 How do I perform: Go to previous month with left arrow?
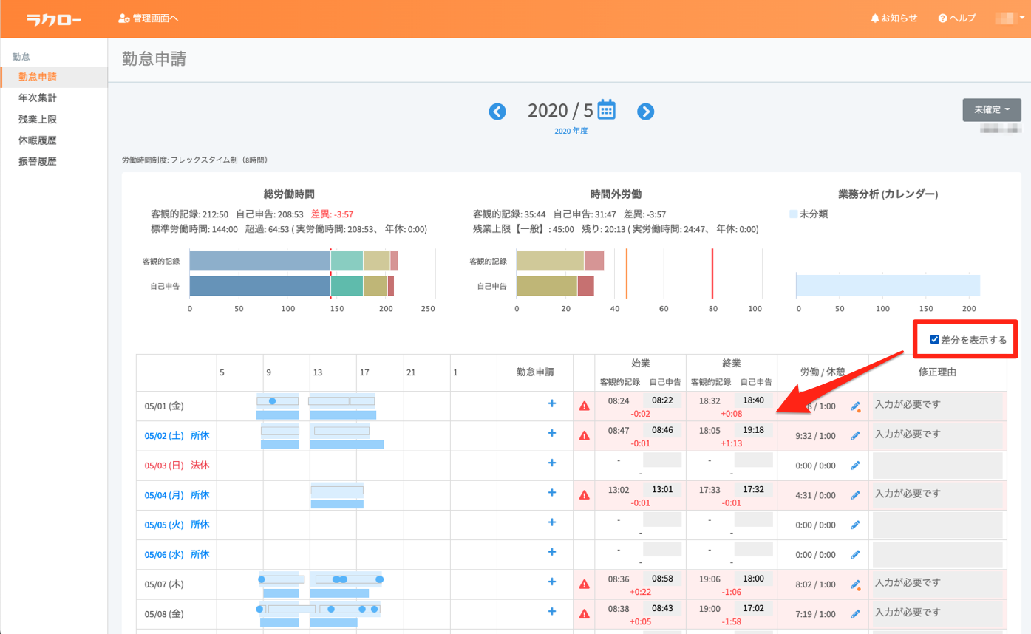tap(497, 111)
